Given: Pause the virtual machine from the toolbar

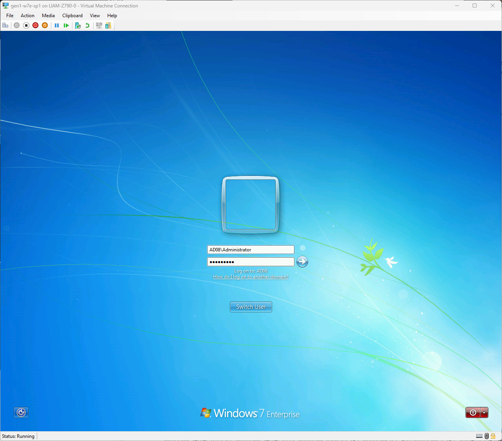Looking at the screenshot, I should point(57,25).
